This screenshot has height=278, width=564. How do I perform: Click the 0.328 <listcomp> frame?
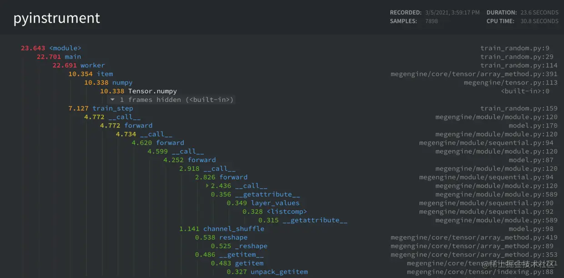pyautogui.click(x=275, y=212)
